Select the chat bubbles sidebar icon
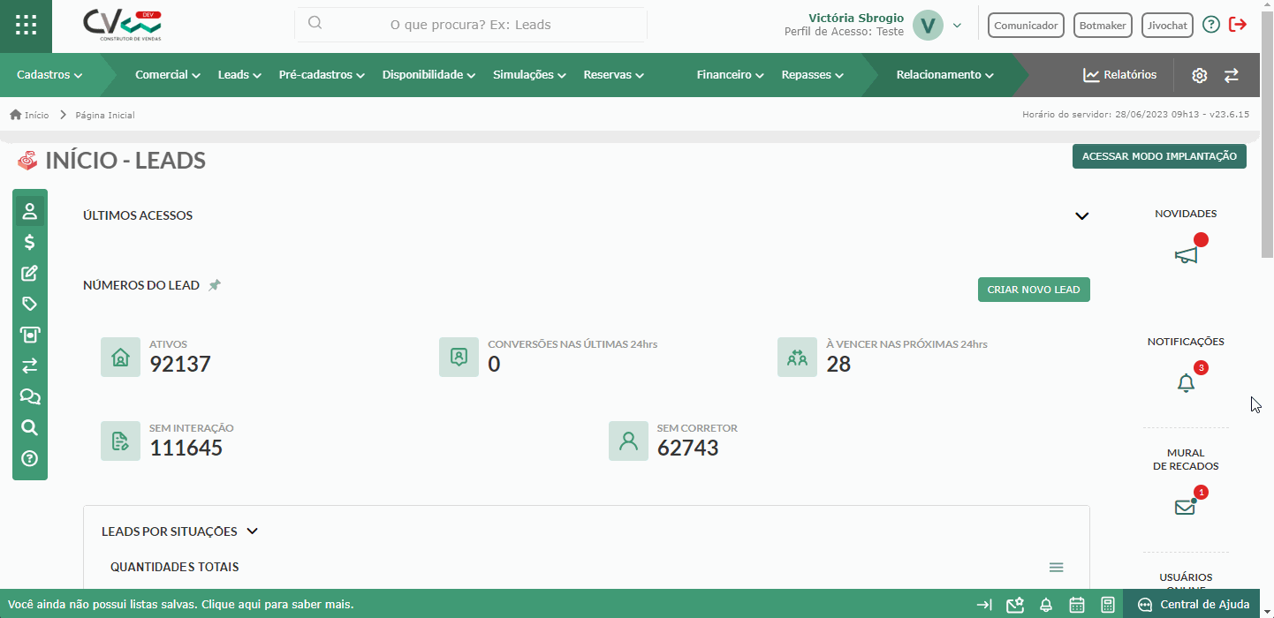This screenshot has width=1274, height=618. pyautogui.click(x=29, y=396)
